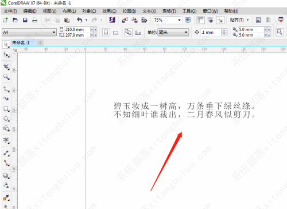Click the 贴齐(T) snap button

point(239,20)
